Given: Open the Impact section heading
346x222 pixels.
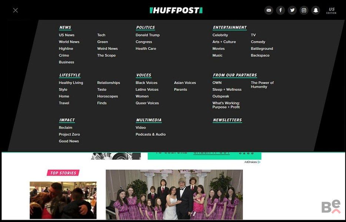Looking at the screenshot, I should click(x=67, y=120).
